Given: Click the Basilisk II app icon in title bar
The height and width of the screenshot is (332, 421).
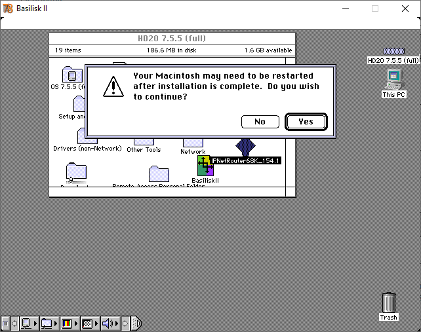Looking at the screenshot, I should [x=8, y=9].
